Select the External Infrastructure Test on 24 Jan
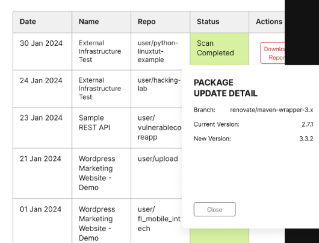This screenshot has width=319, height=243. coord(100,88)
